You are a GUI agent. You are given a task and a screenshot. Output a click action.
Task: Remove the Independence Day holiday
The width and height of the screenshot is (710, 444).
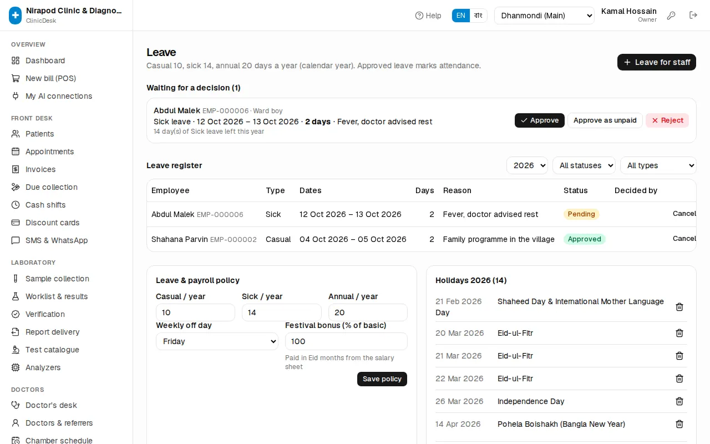[679, 401]
